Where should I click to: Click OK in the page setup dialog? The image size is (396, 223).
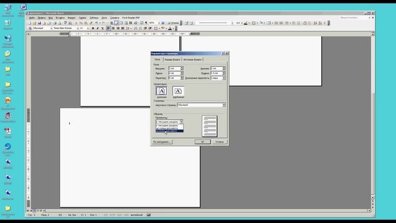[x=202, y=142]
